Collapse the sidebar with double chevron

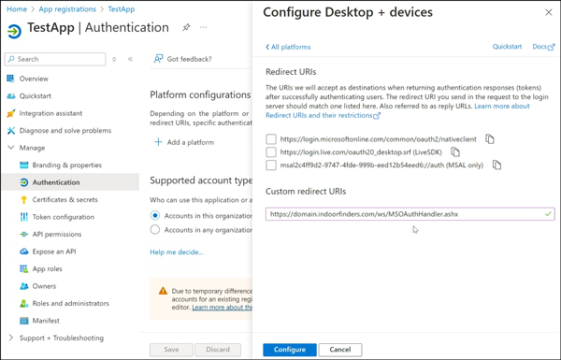[x=130, y=59]
